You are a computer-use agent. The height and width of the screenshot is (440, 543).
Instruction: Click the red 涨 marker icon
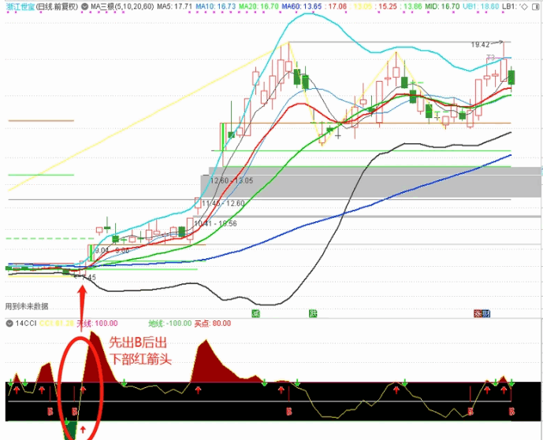tap(478, 314)
